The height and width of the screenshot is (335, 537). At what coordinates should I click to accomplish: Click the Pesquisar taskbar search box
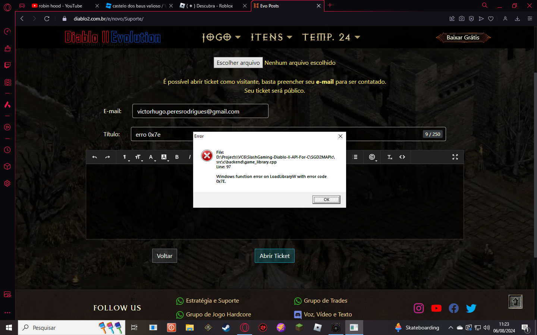pyautogui.click(x=72, y=328)
